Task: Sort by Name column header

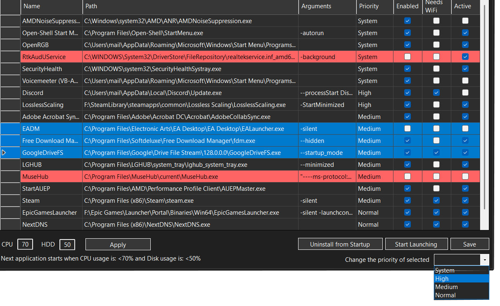Action: (x=51, y=6)
